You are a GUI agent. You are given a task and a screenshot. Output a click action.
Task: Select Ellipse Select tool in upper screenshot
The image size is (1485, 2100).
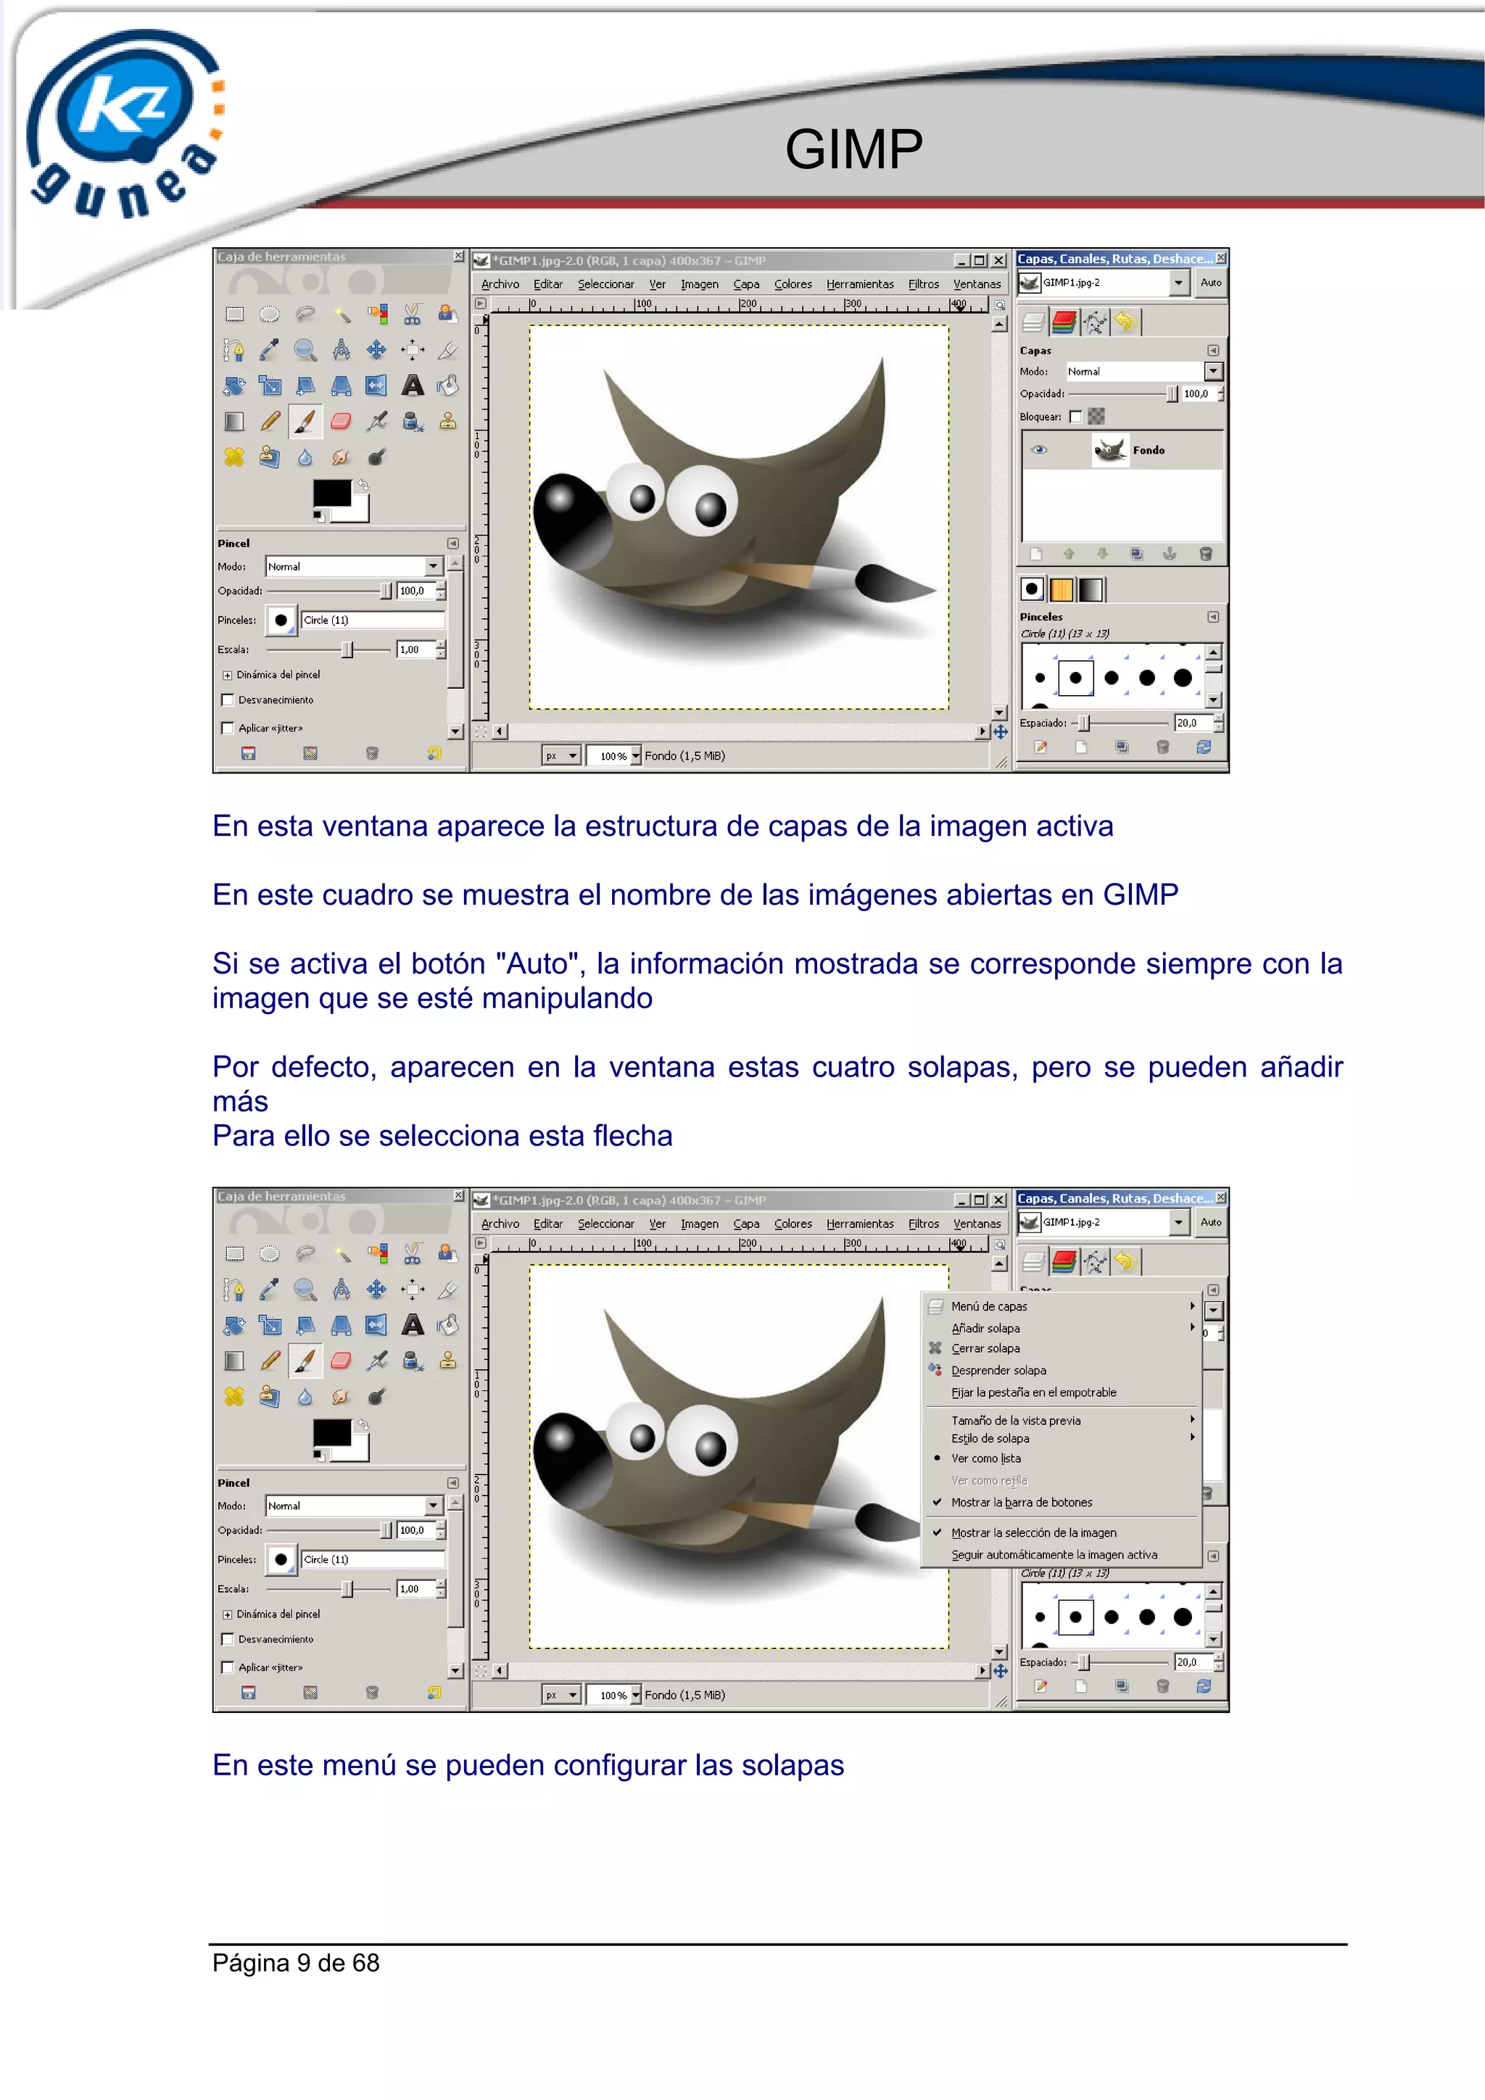point(269,315)
